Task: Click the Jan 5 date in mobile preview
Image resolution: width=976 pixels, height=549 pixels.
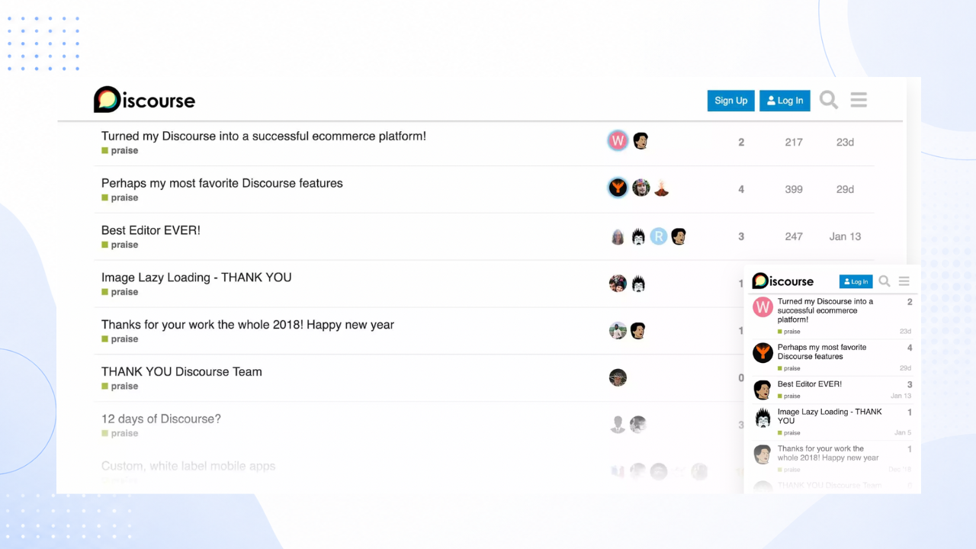Action: (903, 433)
